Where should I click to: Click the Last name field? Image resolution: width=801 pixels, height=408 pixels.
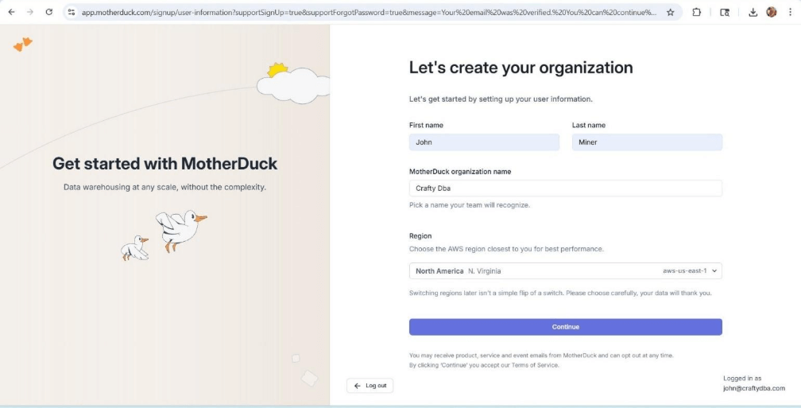click(x=647, y=142)
